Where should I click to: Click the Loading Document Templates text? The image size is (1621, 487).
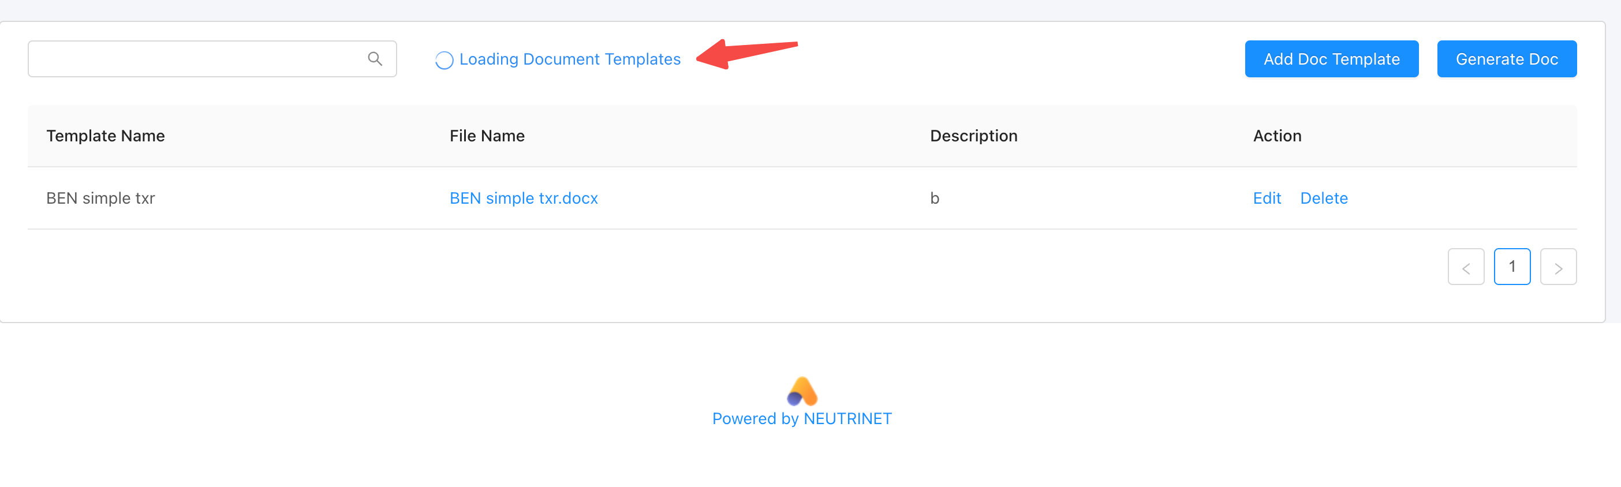pos(570,59)
